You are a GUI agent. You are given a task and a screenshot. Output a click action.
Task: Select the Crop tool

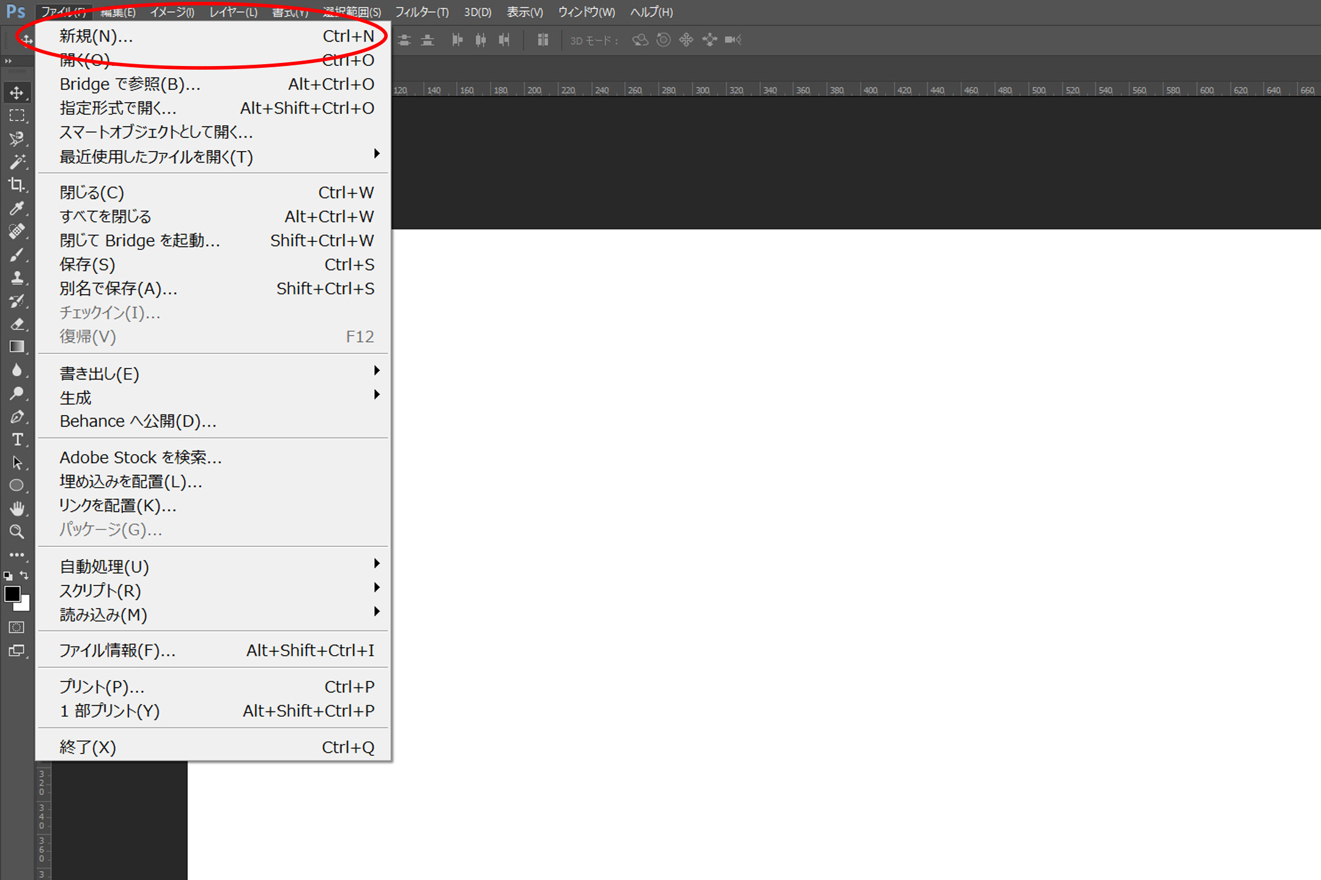tap(17, 185)
